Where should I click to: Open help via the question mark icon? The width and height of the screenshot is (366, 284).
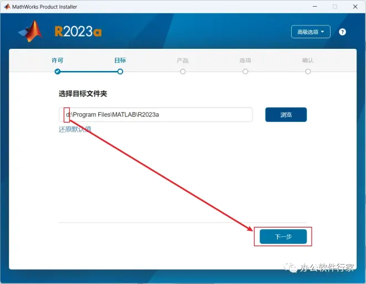tap(342, 32)
